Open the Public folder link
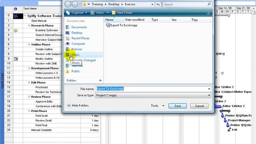 [76, 71]
